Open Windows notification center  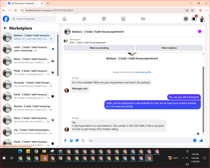click(205, 158)
